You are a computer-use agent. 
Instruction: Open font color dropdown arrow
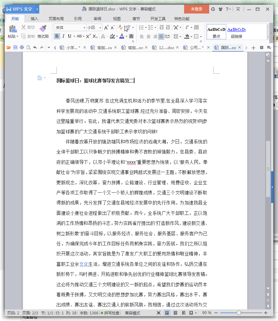126,37
